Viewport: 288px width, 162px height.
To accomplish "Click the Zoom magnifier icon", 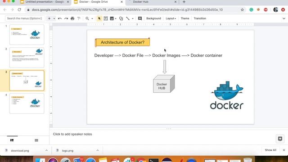I will (87, 18).
